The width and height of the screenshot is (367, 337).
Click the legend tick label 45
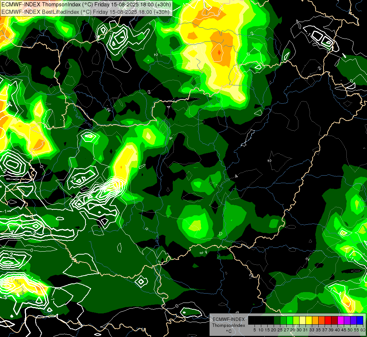click(x=344, y=330)
